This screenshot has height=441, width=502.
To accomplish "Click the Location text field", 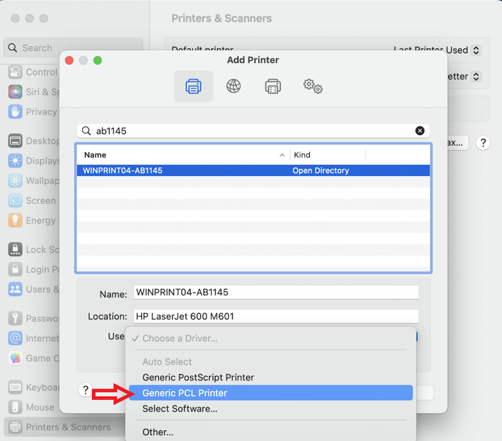I will 276,316.
